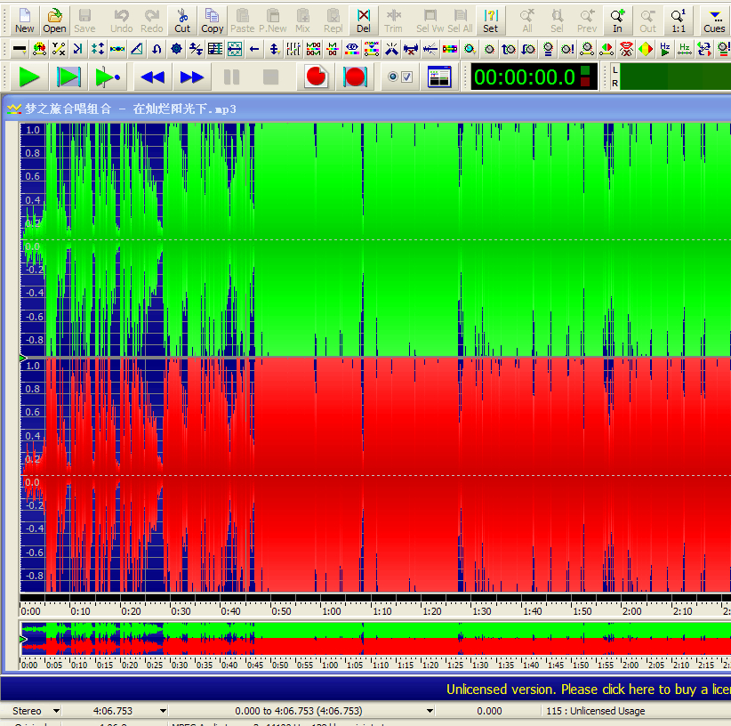
Task: Click the green Play button
Action: (x=29, y=77)
